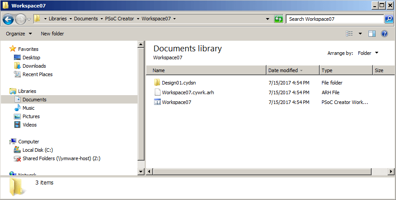Open Shared Folders (\\vmware-host) (Z:)

[x=61, y=158]
